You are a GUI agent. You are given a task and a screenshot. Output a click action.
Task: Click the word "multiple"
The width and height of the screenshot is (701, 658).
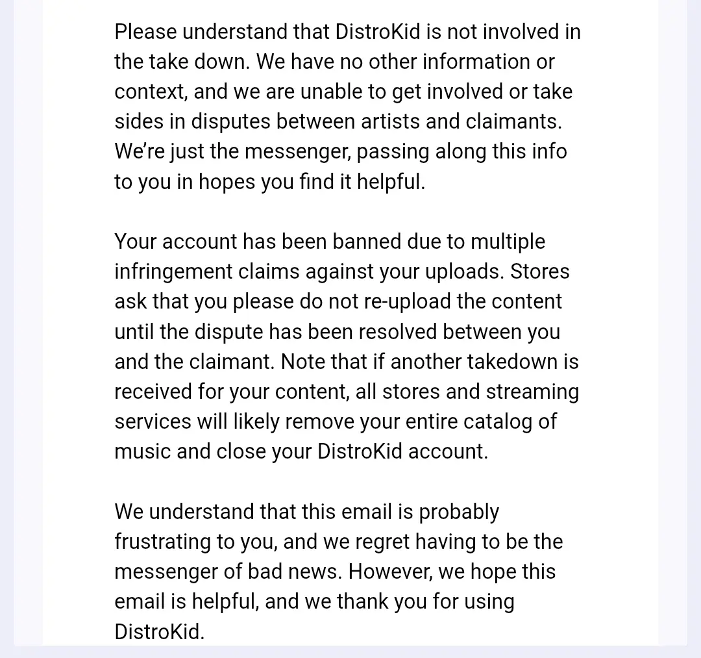coord(508,242)
